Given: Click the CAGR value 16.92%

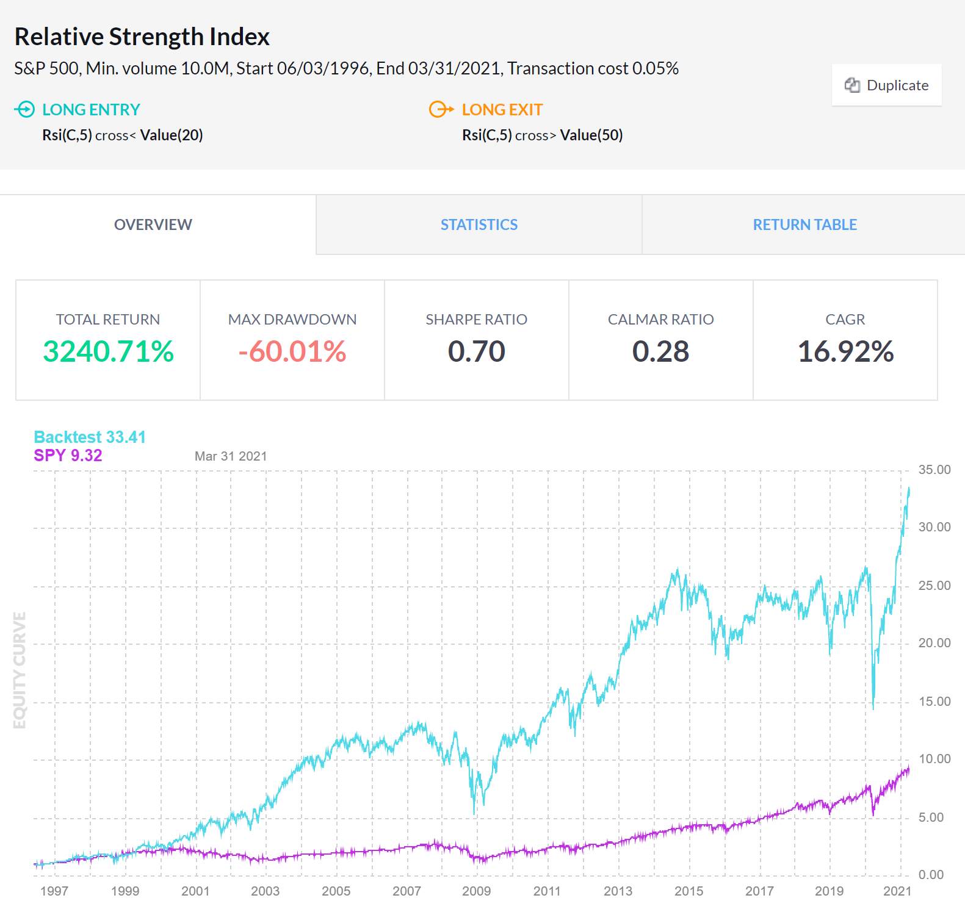Looking at the screenshot, I should pos(845,351).
